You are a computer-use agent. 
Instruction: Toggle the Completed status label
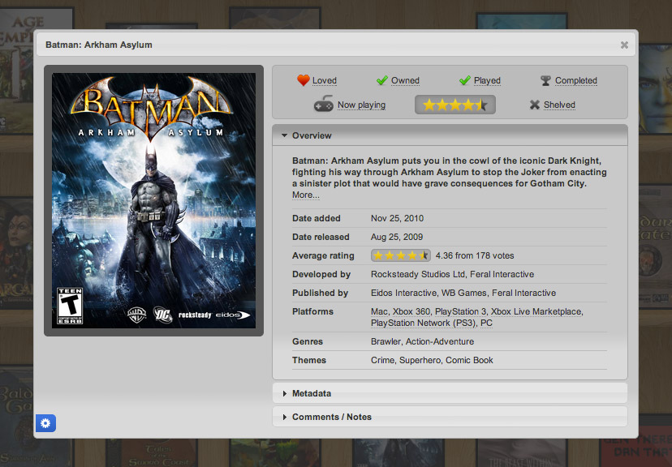575,80
